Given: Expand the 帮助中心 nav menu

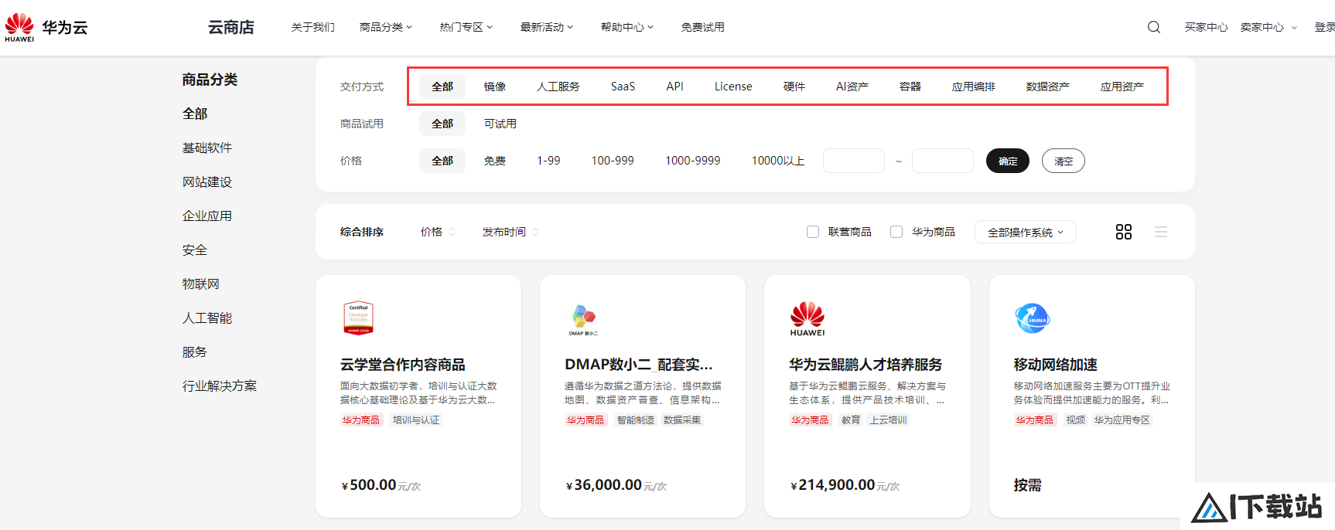Looking at the screenshot, I should [x=627, y=27].
